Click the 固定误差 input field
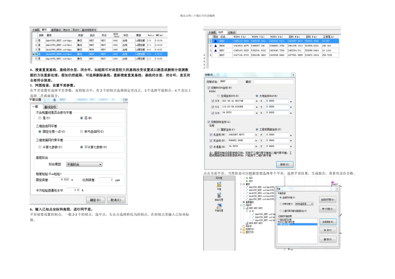The width and height of the screenshot is (395, 279). tap(61, 180)
